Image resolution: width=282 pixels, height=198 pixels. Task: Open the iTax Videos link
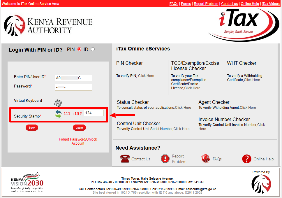[x=271, y=4]
